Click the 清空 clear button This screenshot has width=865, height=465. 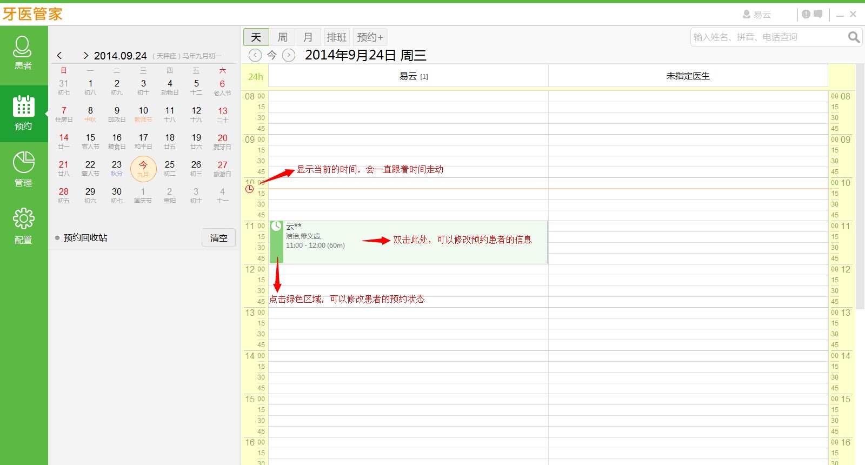tap(218, 238)
